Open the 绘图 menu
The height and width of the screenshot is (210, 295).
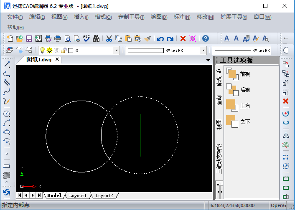(159, 17)
